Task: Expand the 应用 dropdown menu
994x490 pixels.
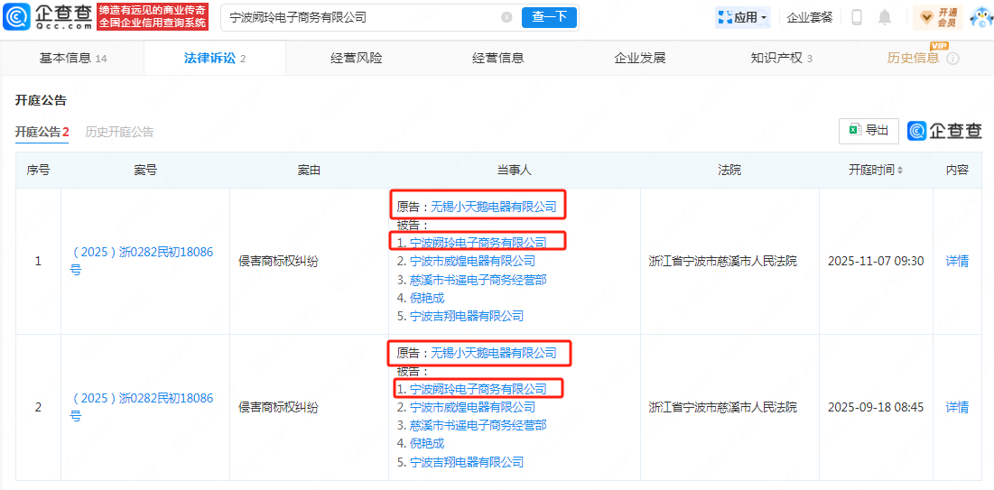Action: [x=743, y=17]
